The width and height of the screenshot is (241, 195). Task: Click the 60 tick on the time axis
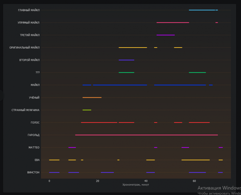[194, 181]
